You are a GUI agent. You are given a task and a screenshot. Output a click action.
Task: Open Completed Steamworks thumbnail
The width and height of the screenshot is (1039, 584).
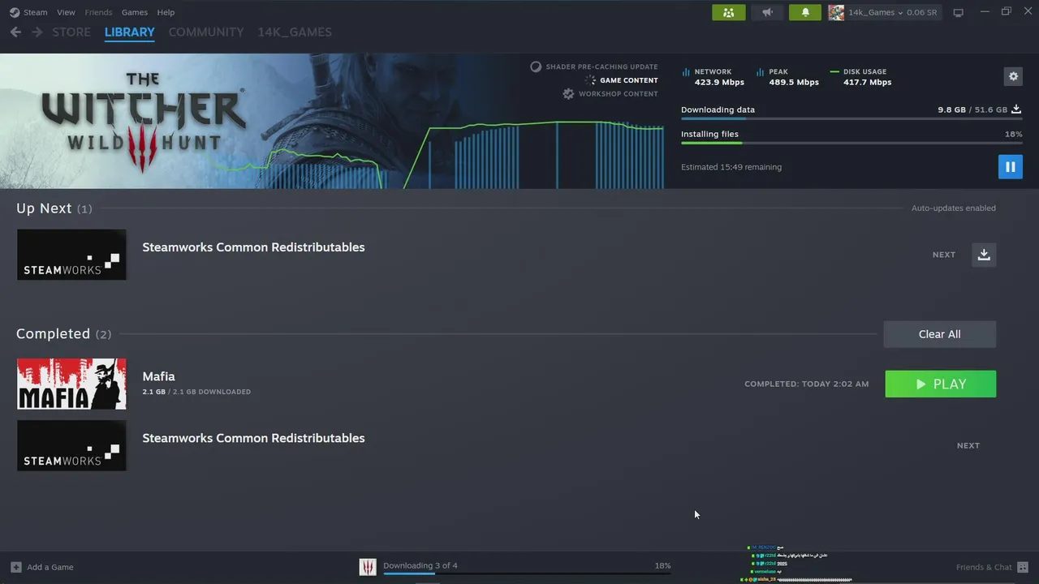pyautogui.click(x=71, y=445)
